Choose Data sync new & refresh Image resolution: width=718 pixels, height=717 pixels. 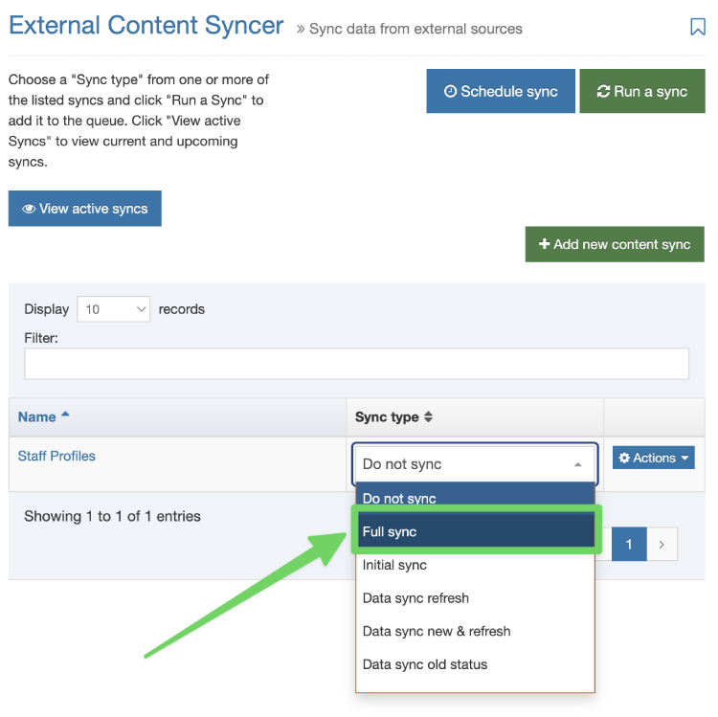pos(475,631)
